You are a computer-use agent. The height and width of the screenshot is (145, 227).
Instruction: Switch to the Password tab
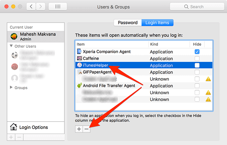pos(128,23)
